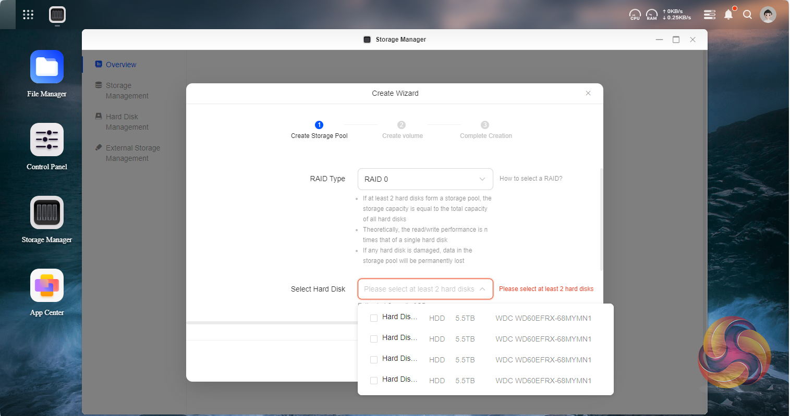Open the CPU usage gauge
This screenshot has width=790, height=416.
point(635,15)
